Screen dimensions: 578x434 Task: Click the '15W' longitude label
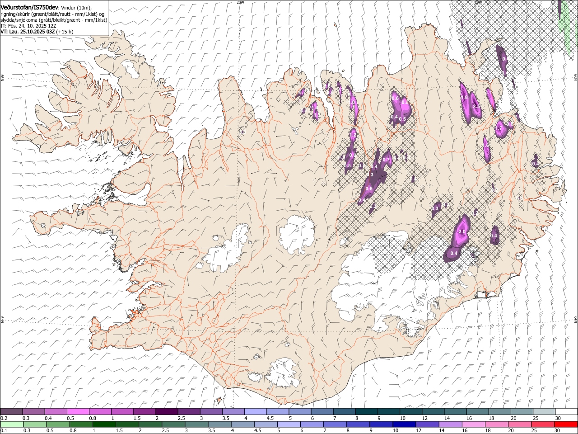pyautogui.click(x=478, y=2)
